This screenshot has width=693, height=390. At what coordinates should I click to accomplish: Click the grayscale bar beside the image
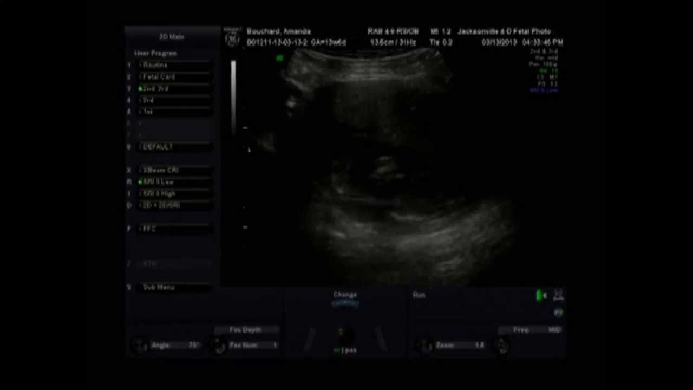[x=233, y=97]
